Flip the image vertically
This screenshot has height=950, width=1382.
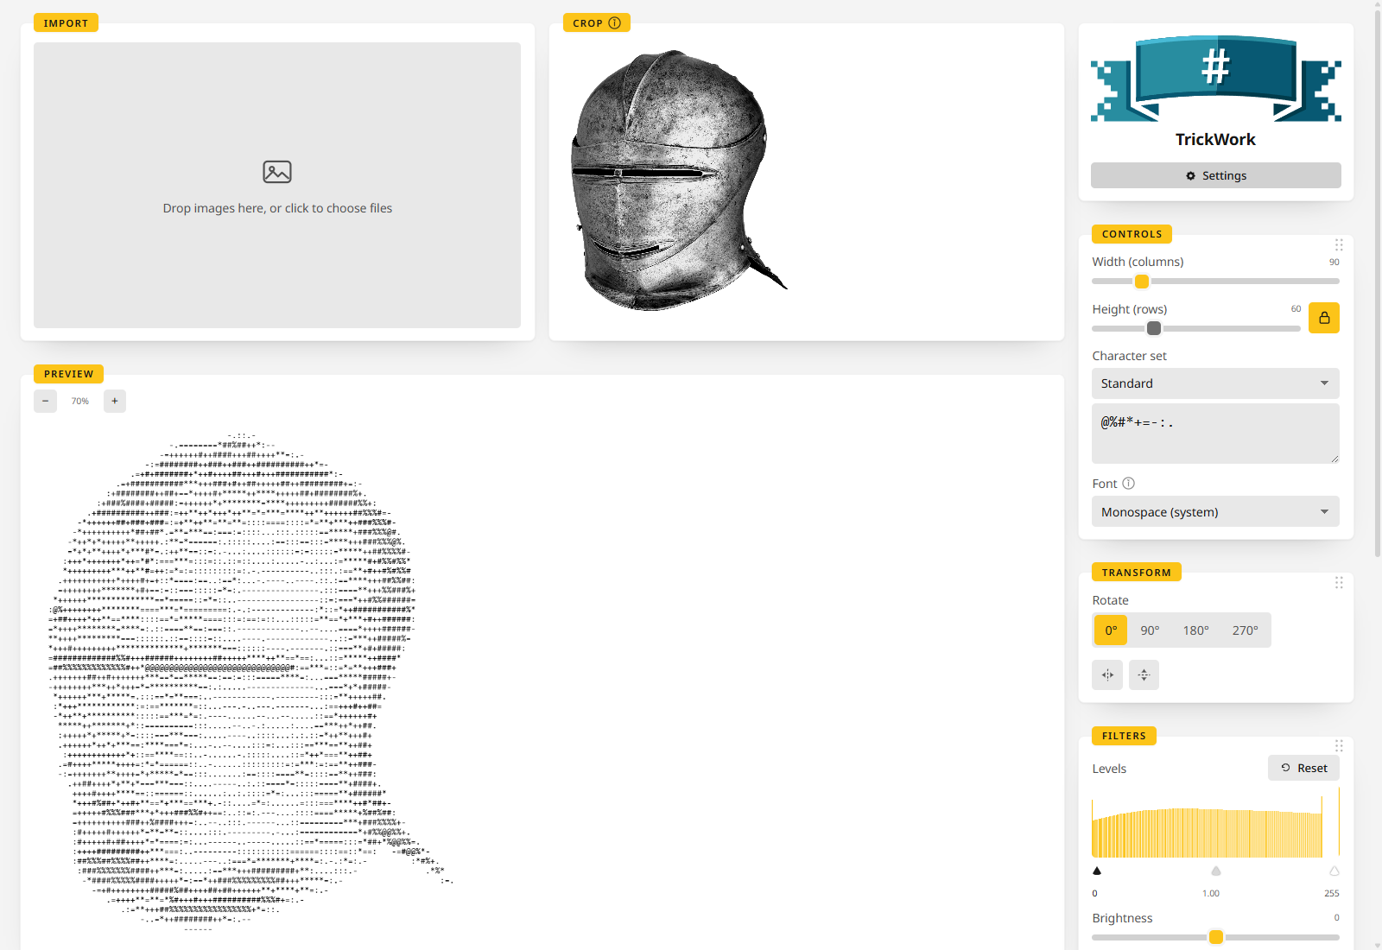click(1144, 674)
